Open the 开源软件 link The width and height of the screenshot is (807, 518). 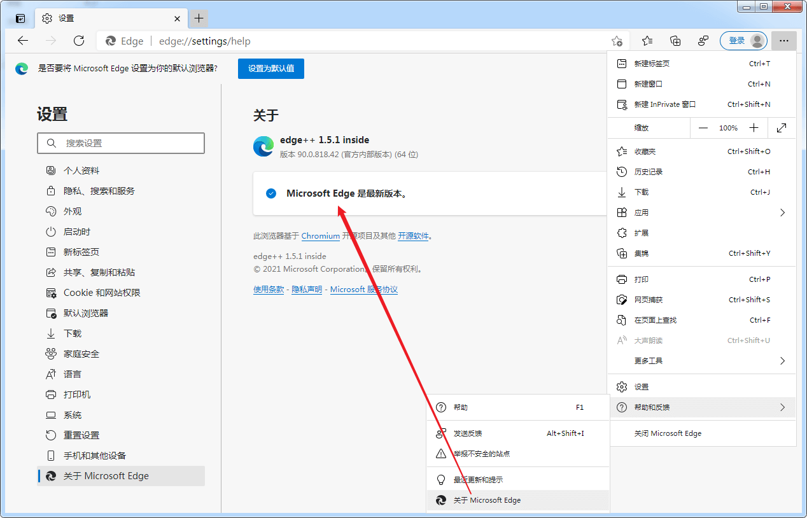coord(414,236)
